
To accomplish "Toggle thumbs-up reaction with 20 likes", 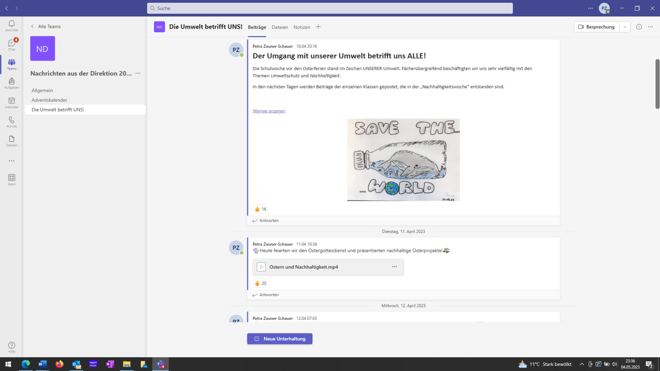I will point(260,283).
